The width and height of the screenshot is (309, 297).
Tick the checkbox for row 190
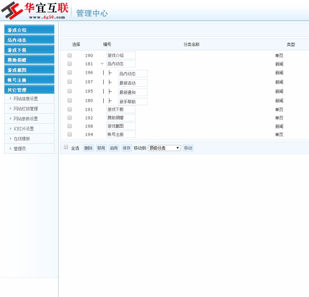tap(70, 55)
